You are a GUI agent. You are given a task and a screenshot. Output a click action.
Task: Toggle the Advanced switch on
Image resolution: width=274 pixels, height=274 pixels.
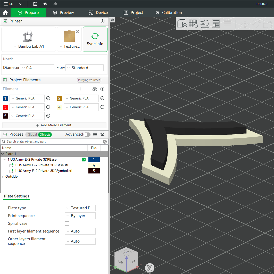pyautogui.click(x=87, y=134)
